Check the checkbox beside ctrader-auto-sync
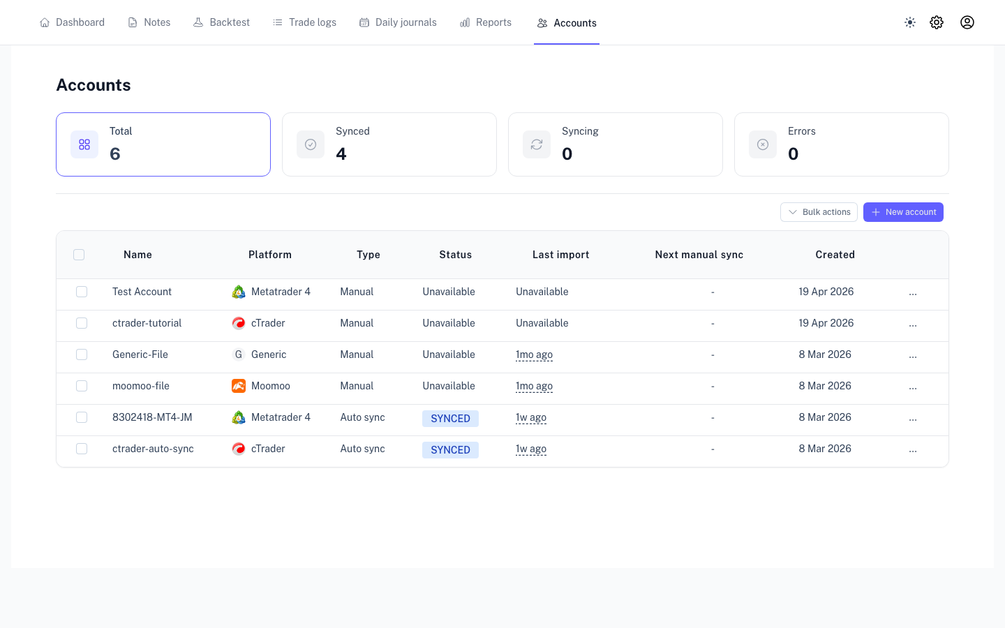 (82, 449)
